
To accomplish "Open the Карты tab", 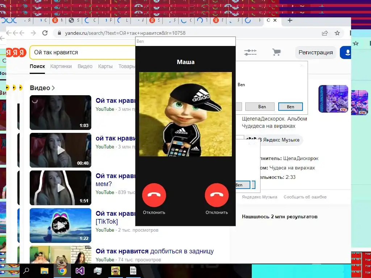I will pos(105,67).
